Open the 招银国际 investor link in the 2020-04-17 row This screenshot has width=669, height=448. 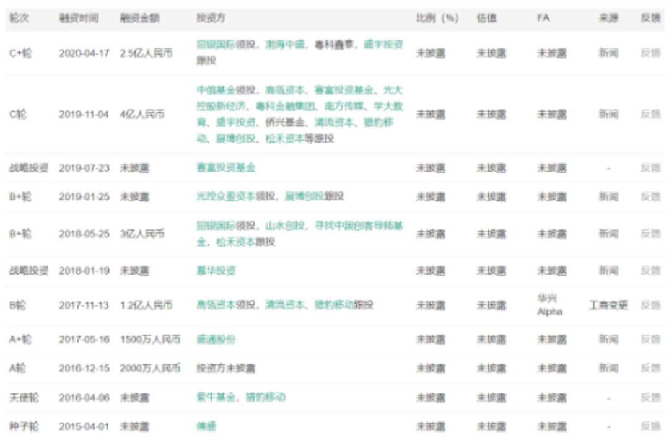pyautogui.click(x=216, y=45)
